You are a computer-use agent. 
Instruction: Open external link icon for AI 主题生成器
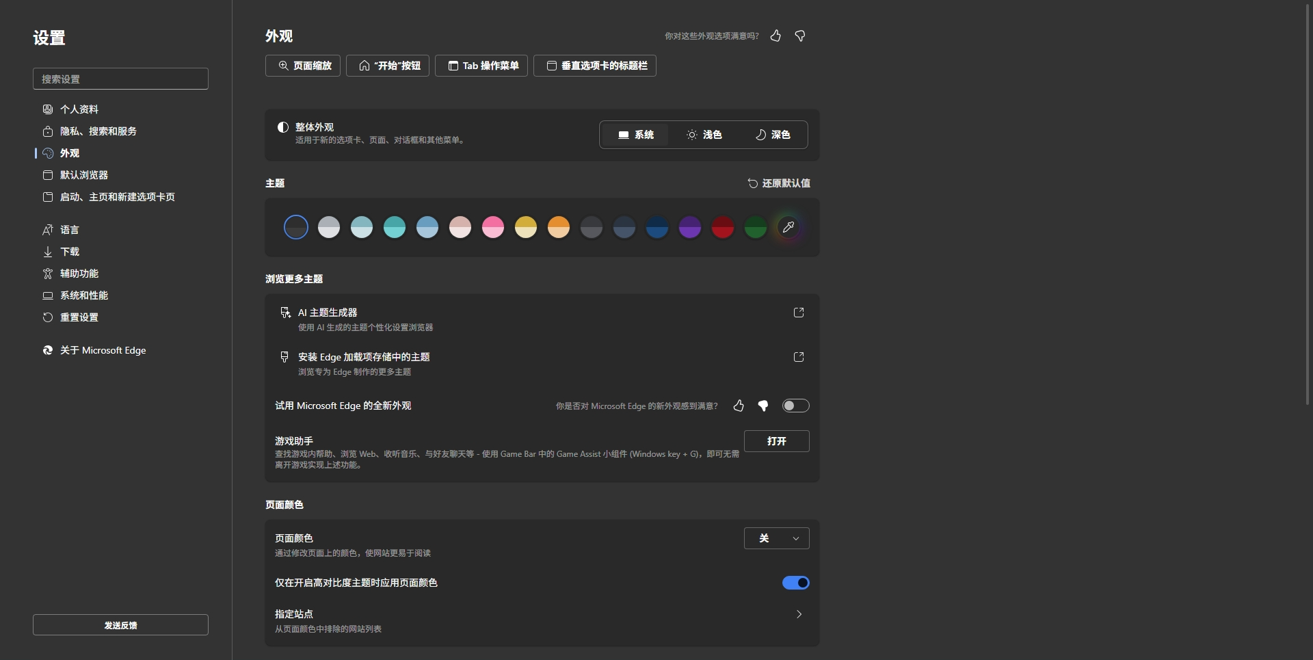coord(798,313)
